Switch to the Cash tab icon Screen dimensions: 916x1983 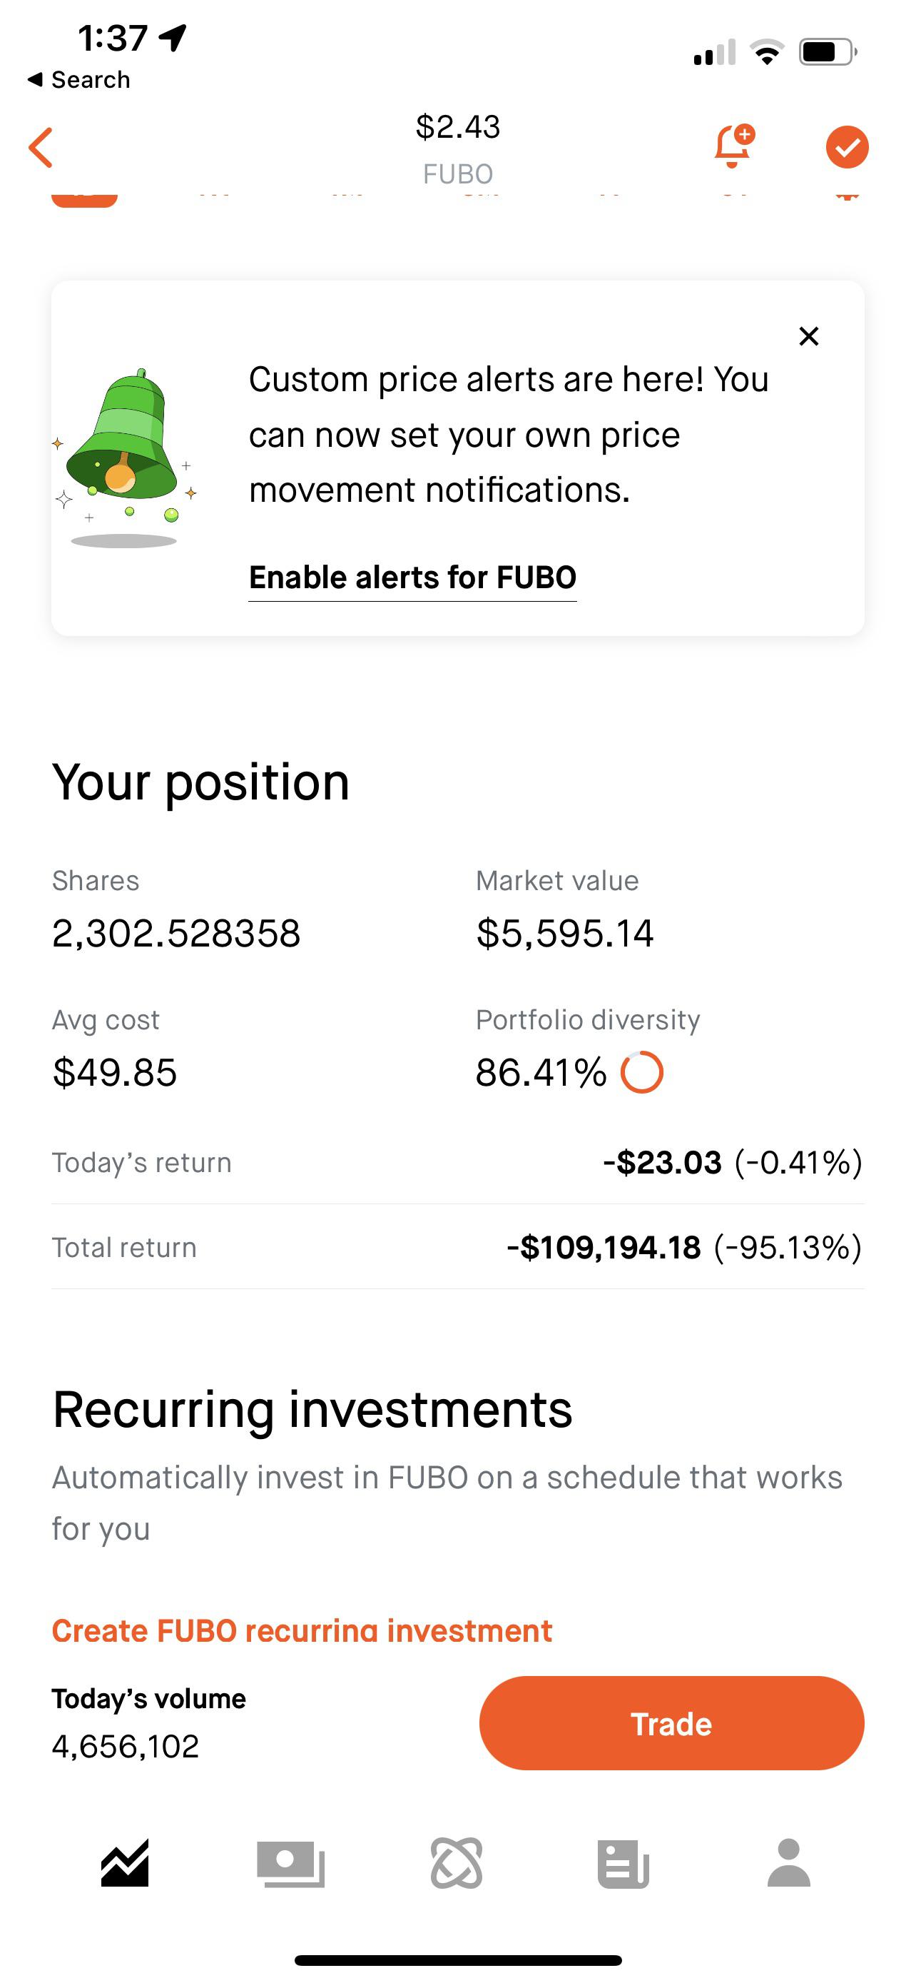click(x=291, y=1864)
